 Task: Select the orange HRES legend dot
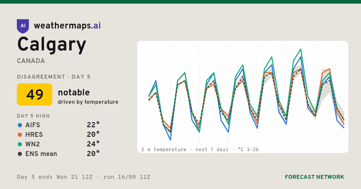[20, 135]
